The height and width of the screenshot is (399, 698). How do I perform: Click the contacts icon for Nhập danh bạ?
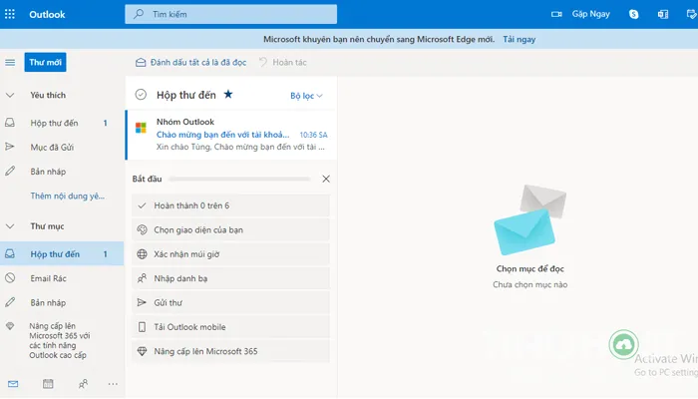click(x=142, y=278)
